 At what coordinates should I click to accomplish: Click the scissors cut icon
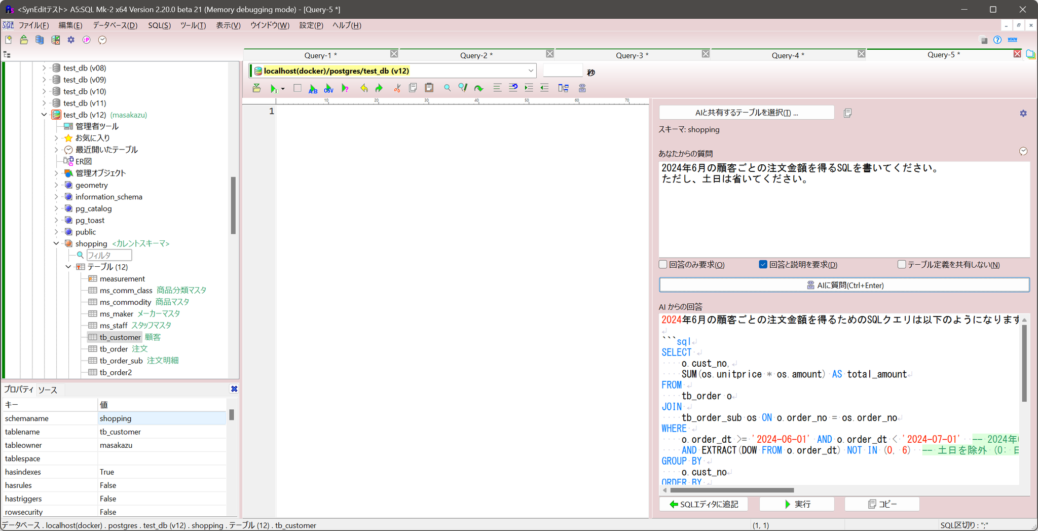tap(397, 88)
